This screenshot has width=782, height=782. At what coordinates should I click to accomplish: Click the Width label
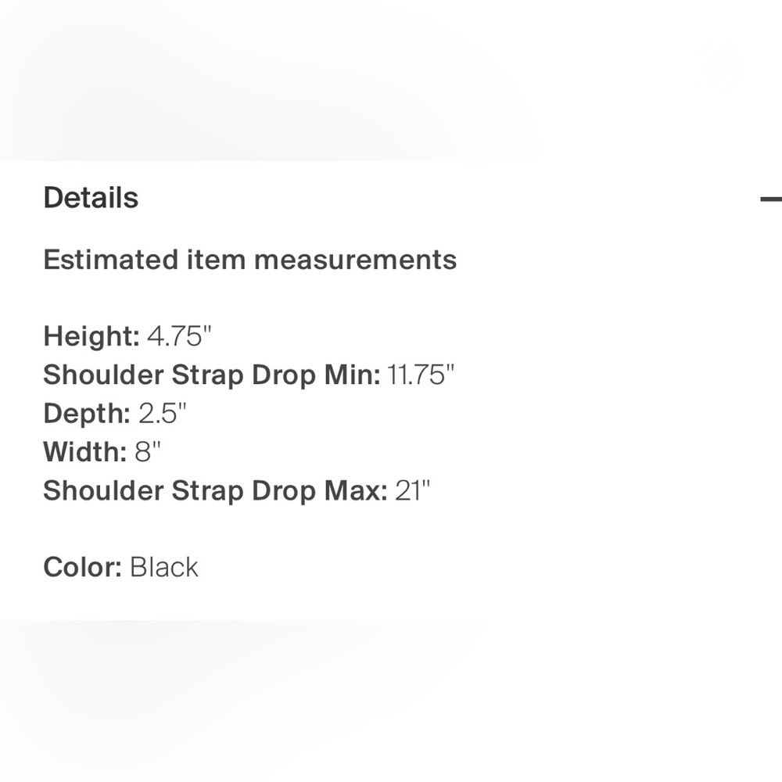point(84,452)
